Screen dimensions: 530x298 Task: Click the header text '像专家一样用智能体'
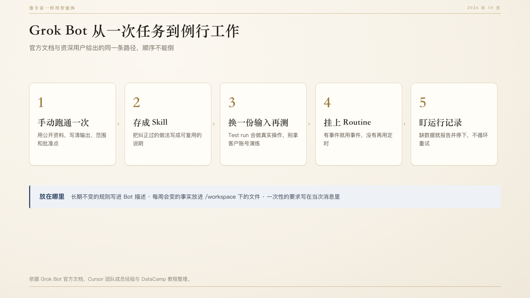pyautogui.click(x=52, y=8)
